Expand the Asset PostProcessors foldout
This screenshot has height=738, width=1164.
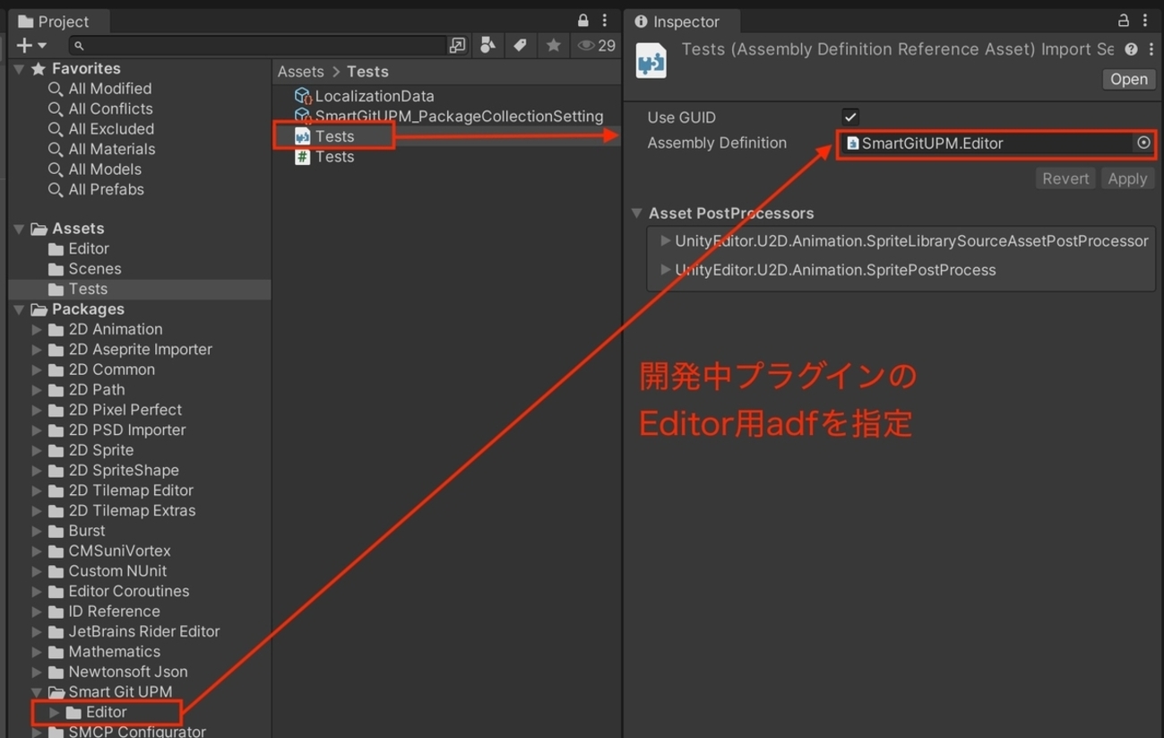[x=638, y=213]
